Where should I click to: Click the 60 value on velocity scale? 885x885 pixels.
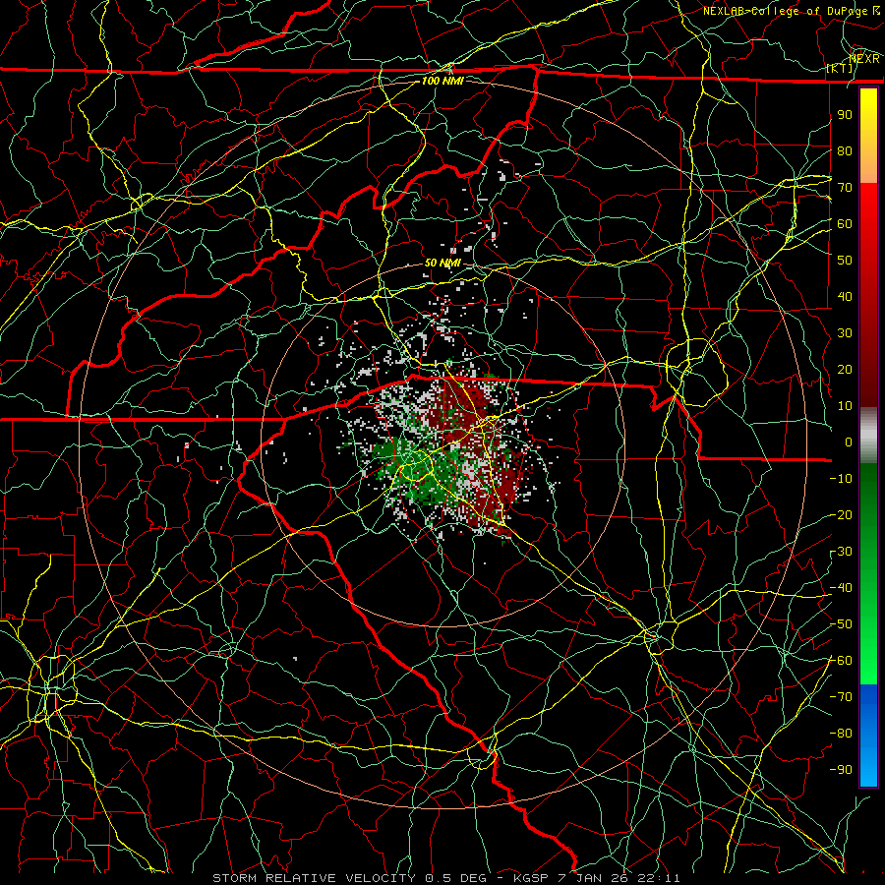pyautogui.click(x=845, y=224)
